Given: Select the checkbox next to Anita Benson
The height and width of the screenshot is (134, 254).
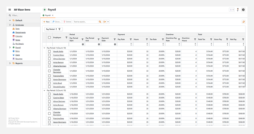Looking at the screenshot, I should tap(49, 62).
